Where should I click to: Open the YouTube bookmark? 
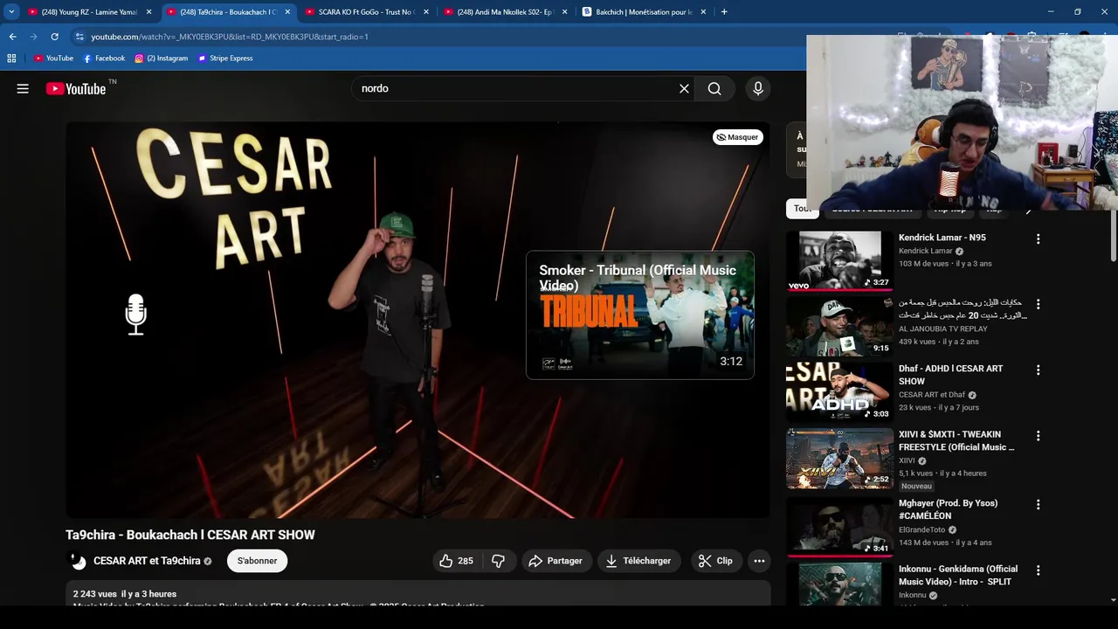53,59
